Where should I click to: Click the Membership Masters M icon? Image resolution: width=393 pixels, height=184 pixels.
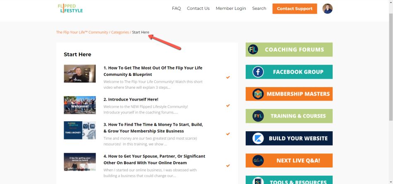point(258,94)
